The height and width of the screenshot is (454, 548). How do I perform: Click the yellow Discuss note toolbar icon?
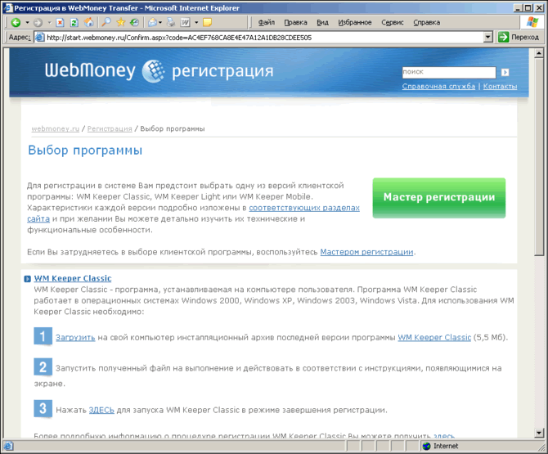coord(207,22)
